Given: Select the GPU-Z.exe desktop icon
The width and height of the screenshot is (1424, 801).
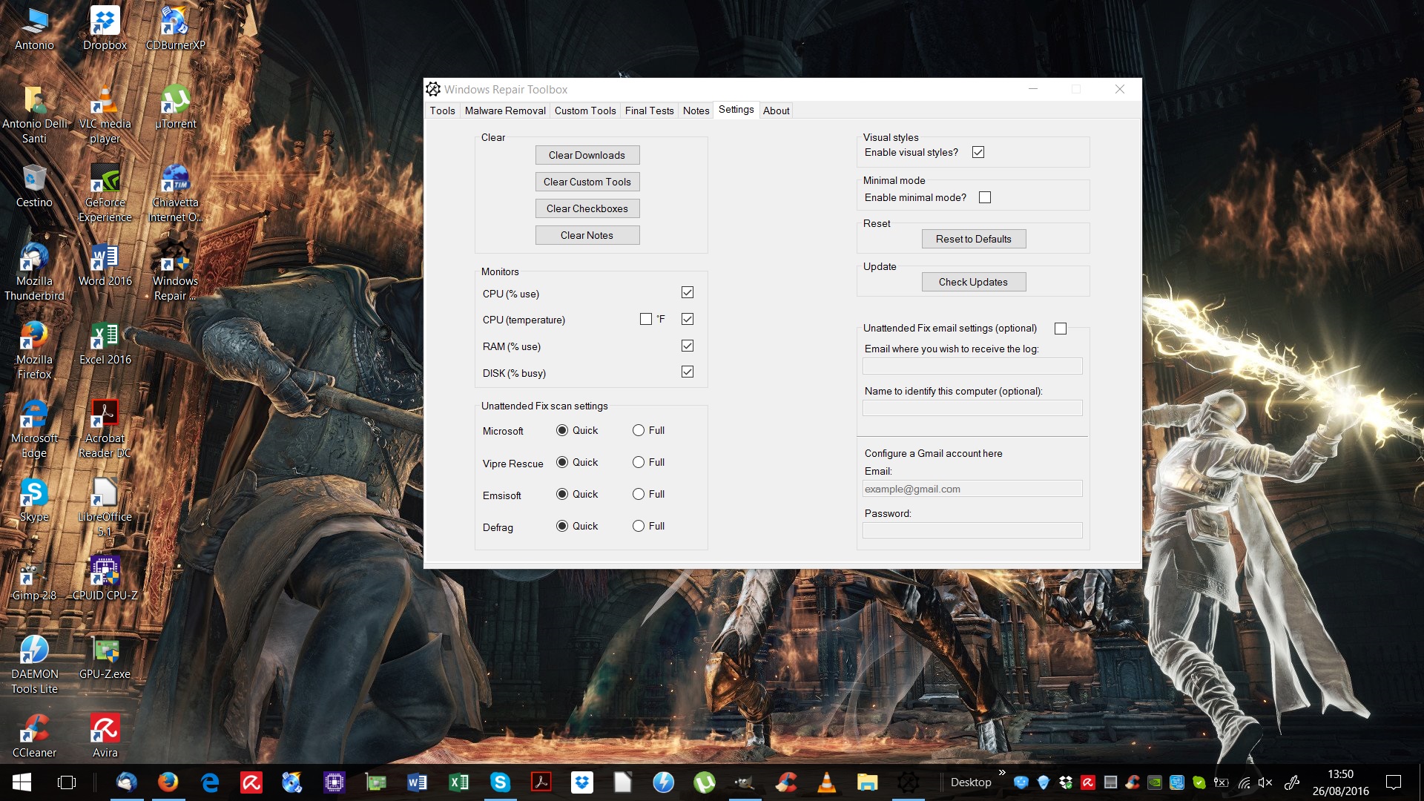Looking at the screenshot, I should point(105,658).
